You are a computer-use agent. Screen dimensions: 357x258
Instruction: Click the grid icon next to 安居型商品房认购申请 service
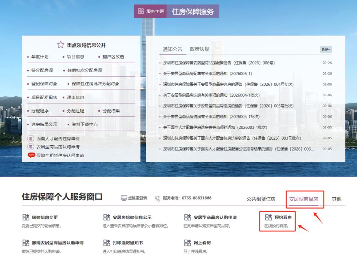coord(188,217)
